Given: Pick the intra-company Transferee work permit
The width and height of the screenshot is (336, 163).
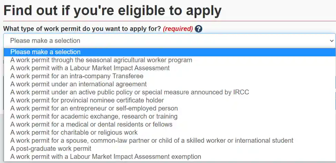Looking at the screenshot, I should coord(169,76).
